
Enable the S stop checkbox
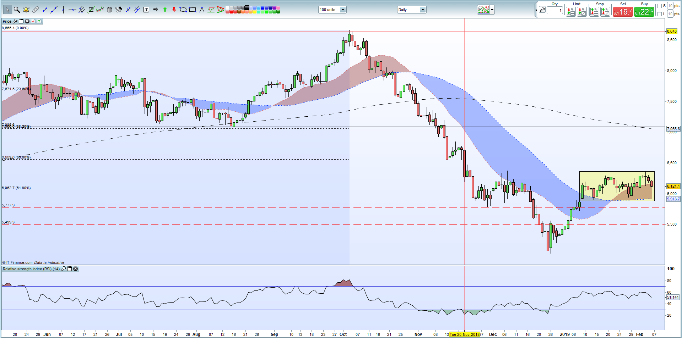(660, 6)
